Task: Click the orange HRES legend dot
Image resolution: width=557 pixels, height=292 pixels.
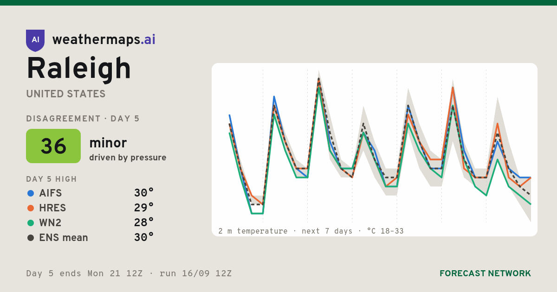Action: pos(31,208)
